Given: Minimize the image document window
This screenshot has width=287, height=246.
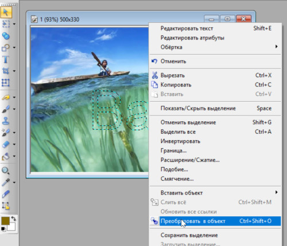Looking at the screenshot, I should point(211,19).
